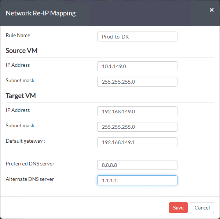Click the 'Network Re-IP Mapping' dialog title
220x219 pixels.
pos(41,13)
